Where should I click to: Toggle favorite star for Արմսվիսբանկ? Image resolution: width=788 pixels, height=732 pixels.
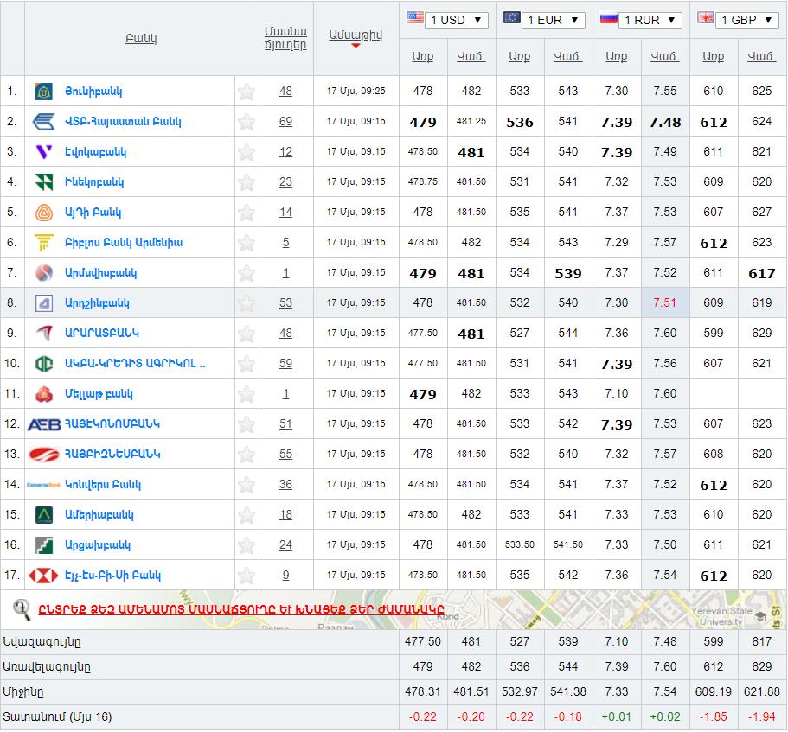pyautogui.click(x=247, y=273)
